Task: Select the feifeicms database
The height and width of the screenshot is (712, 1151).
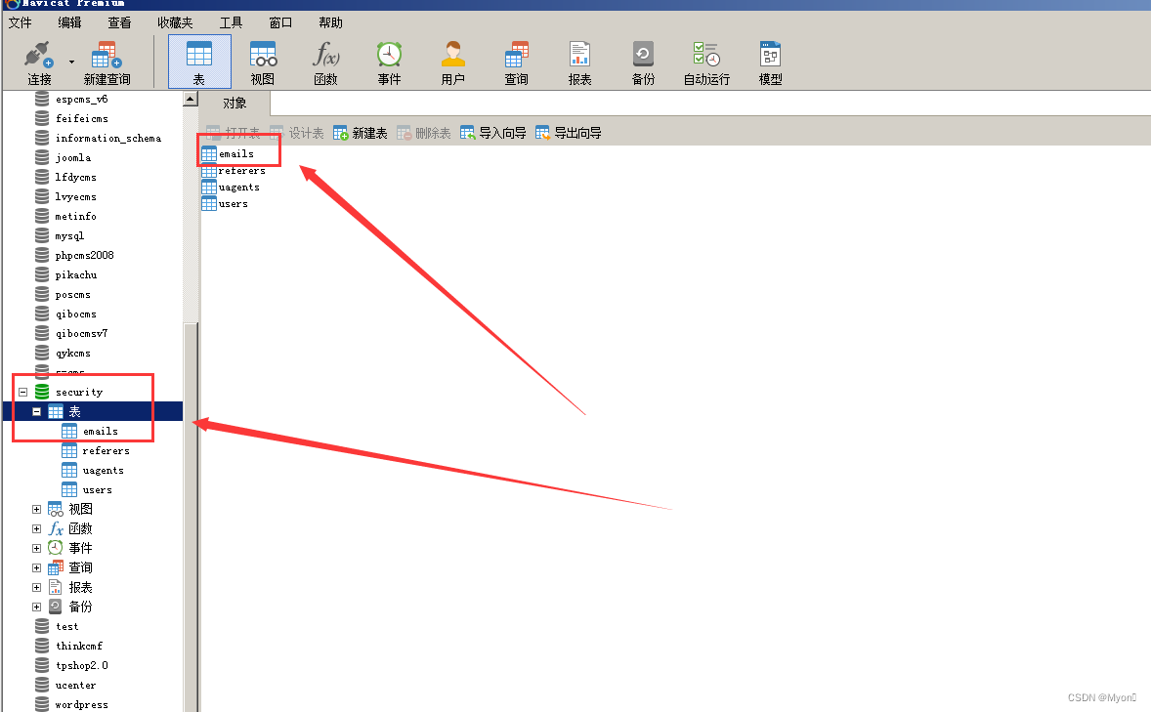Action: pyautogui.click(x=71, y=118)
